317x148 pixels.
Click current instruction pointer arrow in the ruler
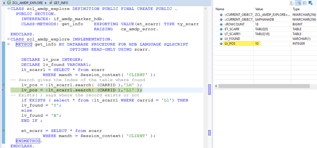click(x=3, y=90)
